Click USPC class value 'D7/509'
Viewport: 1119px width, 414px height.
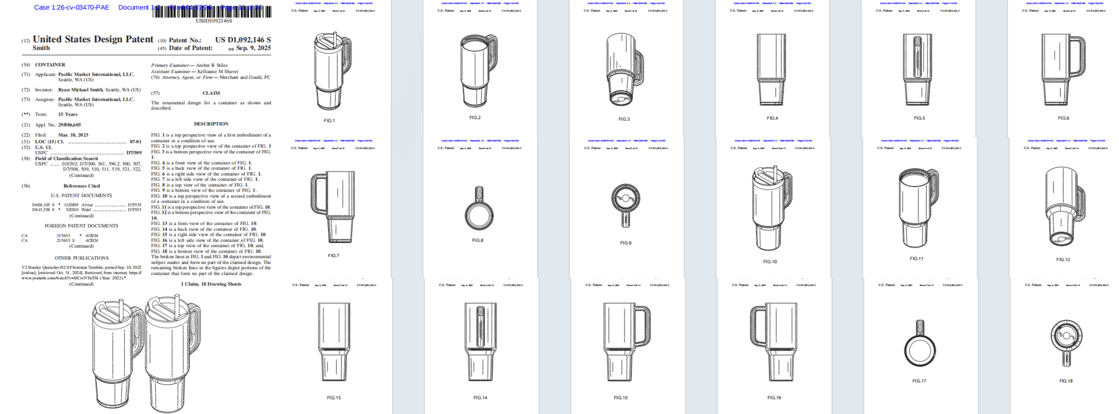point(134,153)
